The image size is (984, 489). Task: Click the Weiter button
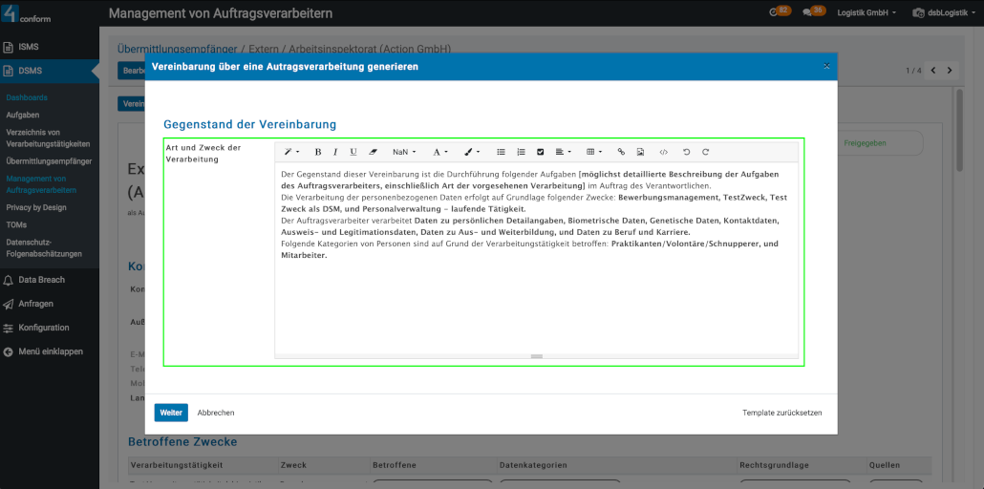pyautogui.click(x=171, y=413)
